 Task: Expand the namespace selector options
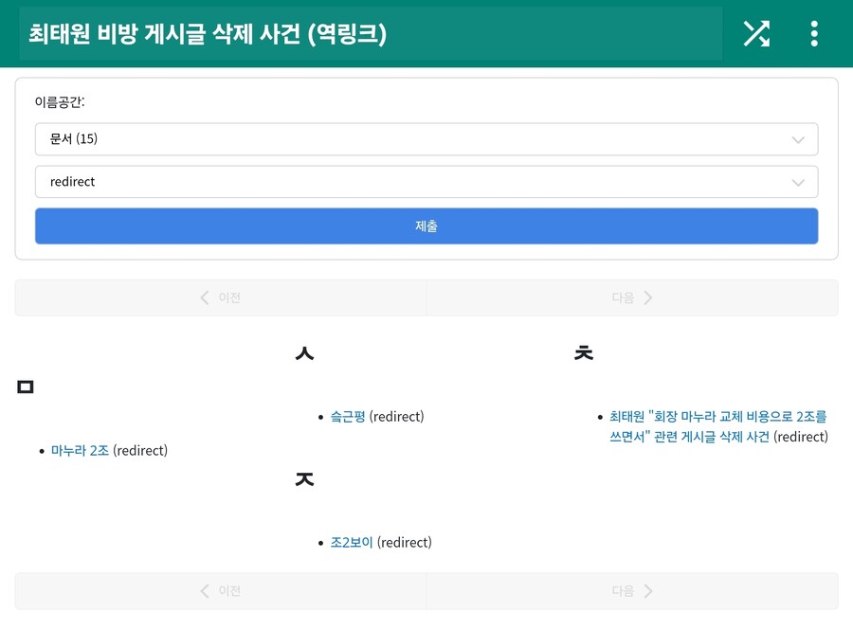click(426, 139)
